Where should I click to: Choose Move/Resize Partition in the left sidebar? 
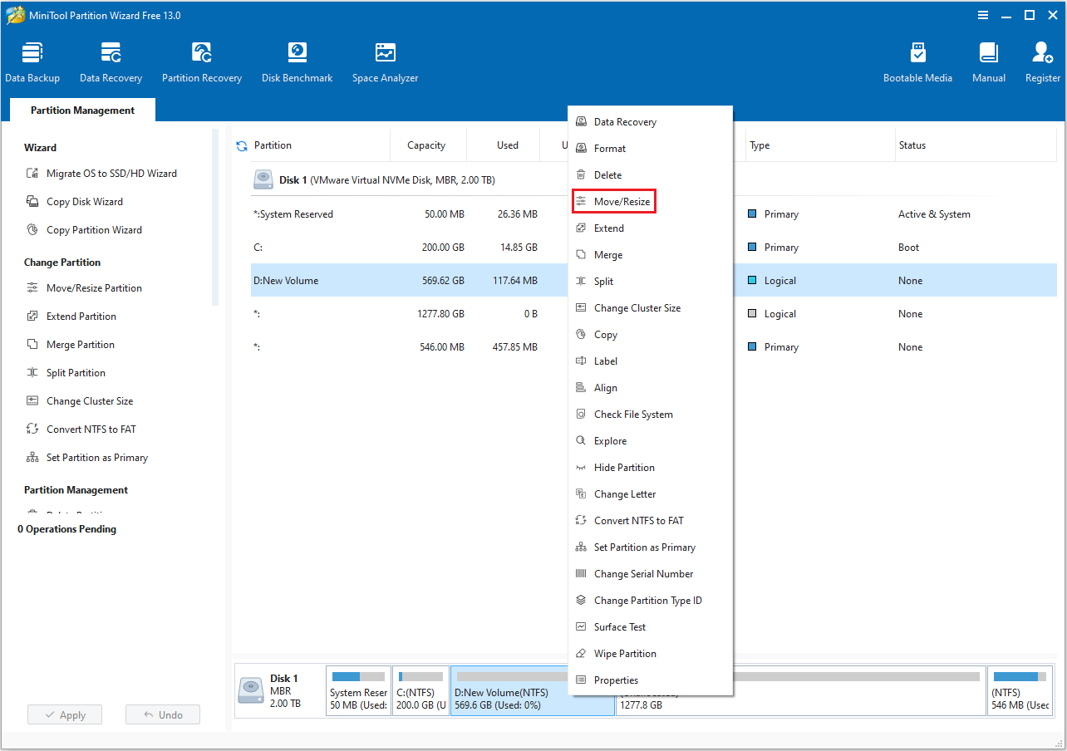[84, 288]
